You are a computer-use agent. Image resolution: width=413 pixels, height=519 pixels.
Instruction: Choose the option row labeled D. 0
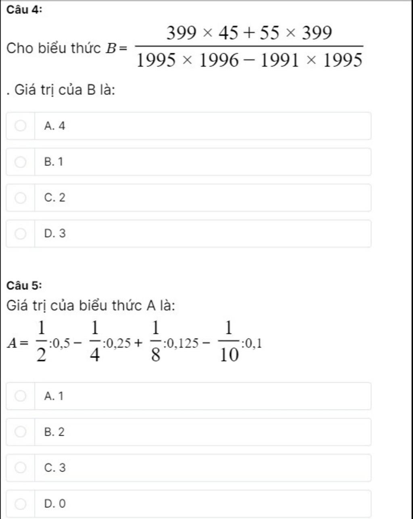(188, 504)
